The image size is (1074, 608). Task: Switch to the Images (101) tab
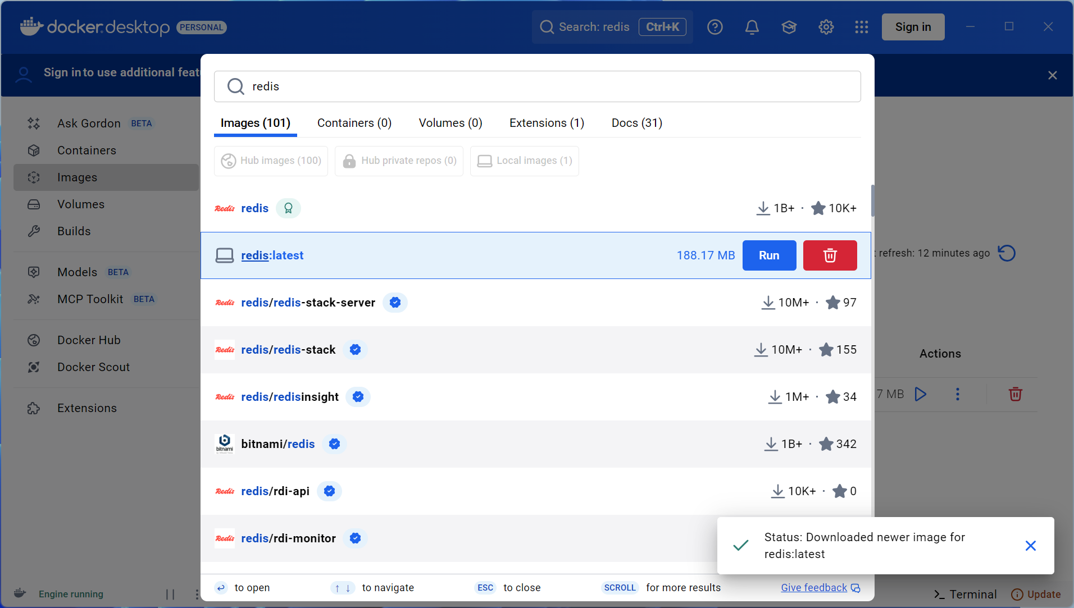click(x=256, y=123)
